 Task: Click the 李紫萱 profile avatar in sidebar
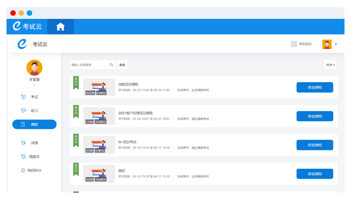pos(34,68)
